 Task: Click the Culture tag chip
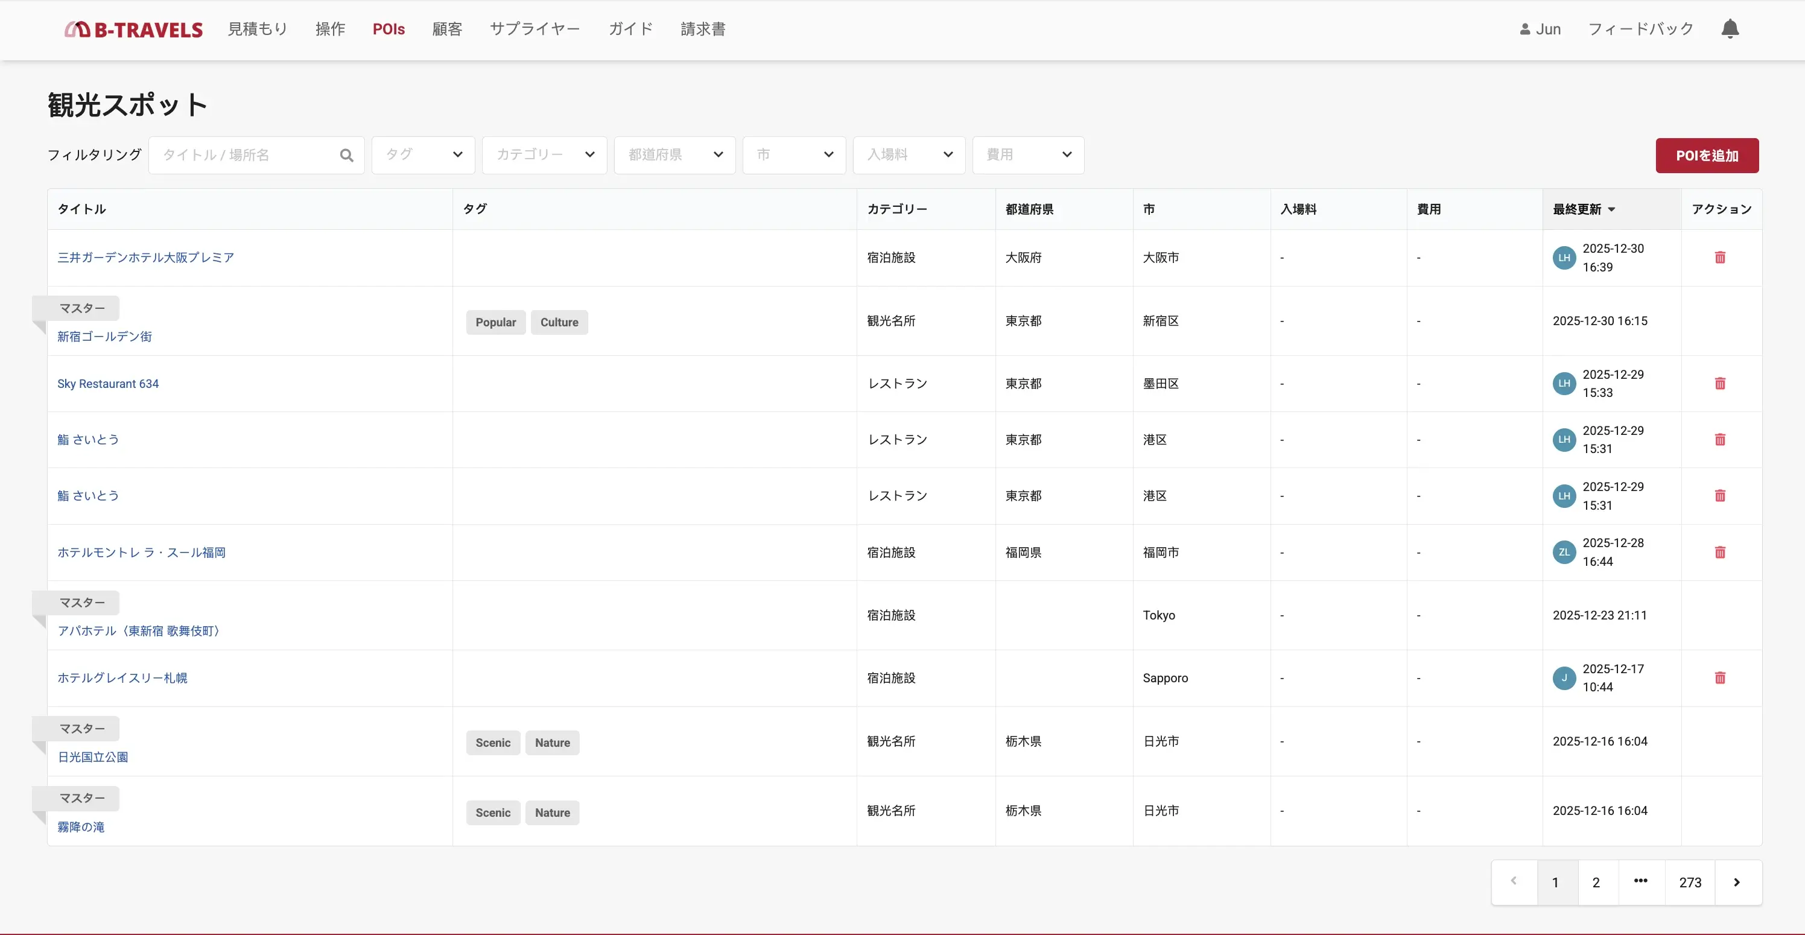559,322
